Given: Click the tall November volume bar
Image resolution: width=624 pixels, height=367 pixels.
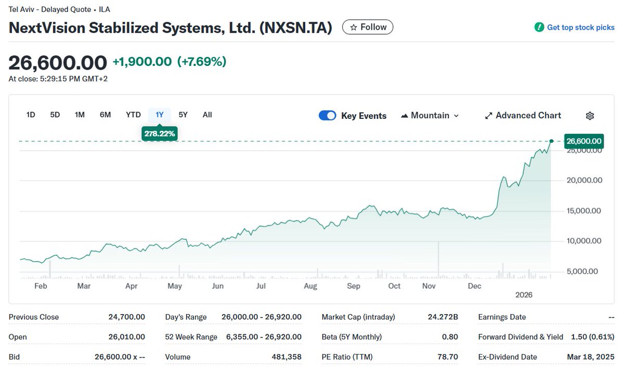Looking at the screenshot, I should coord(438,259).
